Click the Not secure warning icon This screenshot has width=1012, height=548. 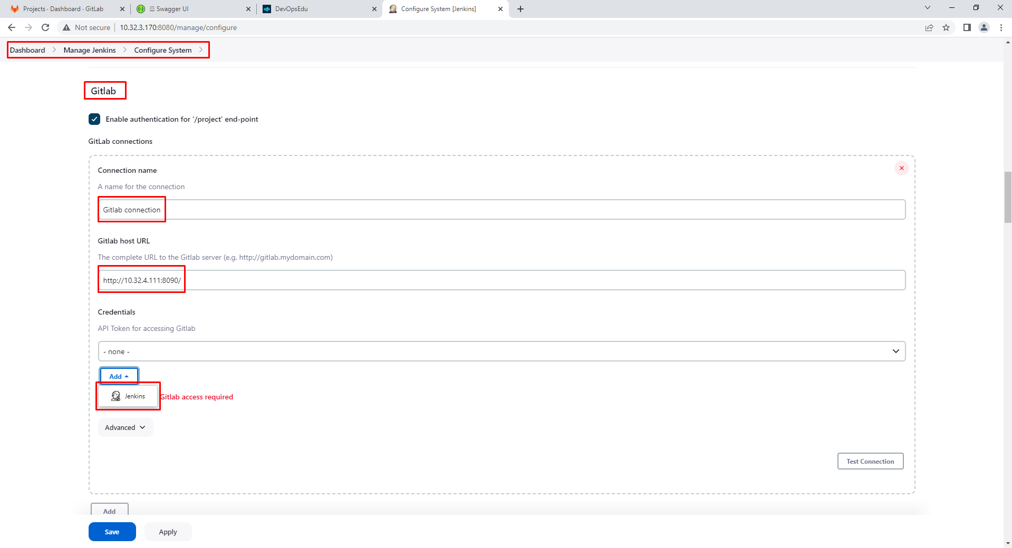tap(66, 27)
